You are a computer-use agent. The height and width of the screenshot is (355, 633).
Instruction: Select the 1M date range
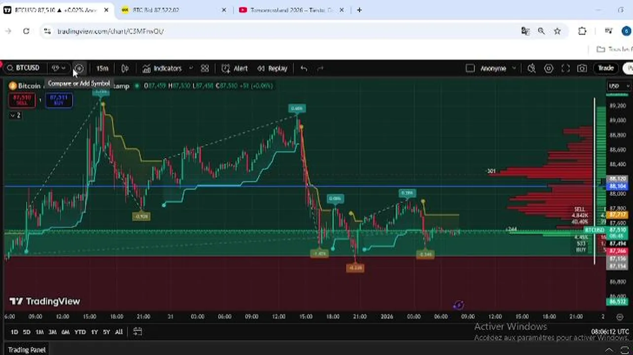click(x=39, y=332)
